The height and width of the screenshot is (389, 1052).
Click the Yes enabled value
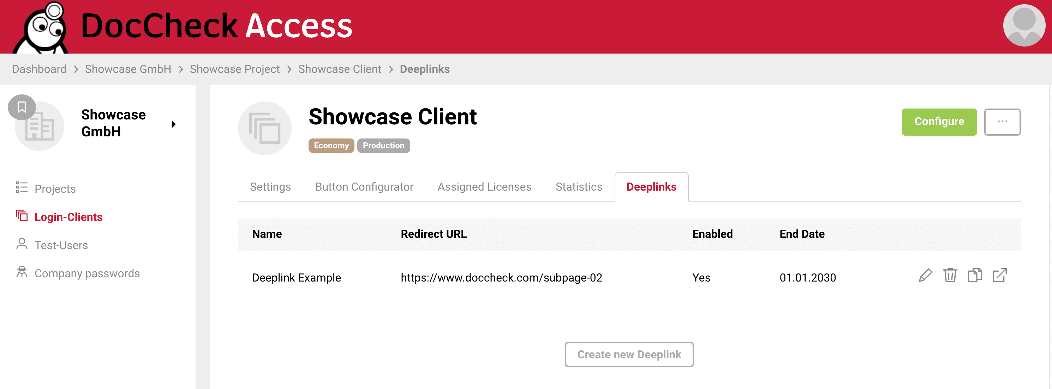coord(701,278)
